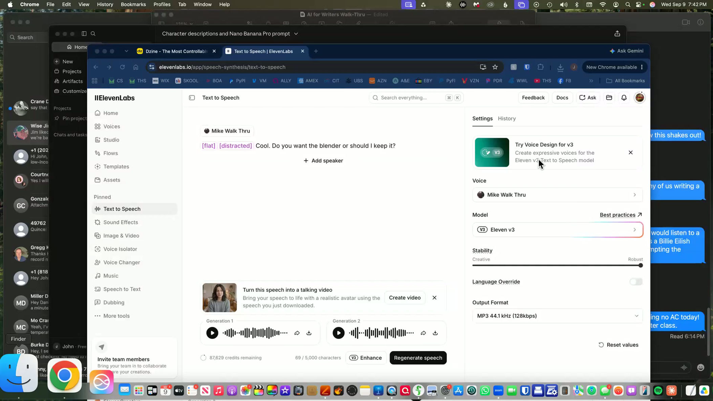Play Generation 1 audio
This screenshot has width=713, height=401.
[x=212, y=333]
